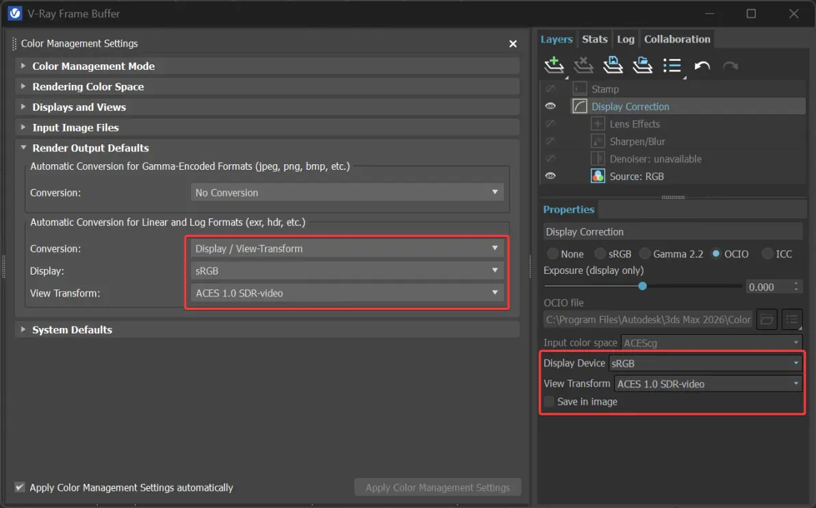Click the undo arrow icon
This screenshot has width=816, height=508.
coord(702,66)
